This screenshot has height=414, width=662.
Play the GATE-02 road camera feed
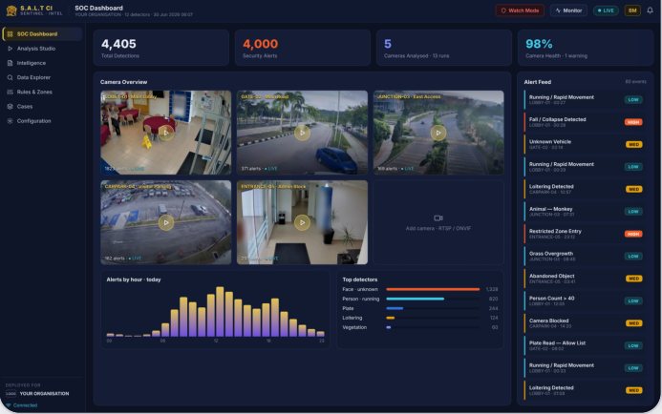(302, 133)
